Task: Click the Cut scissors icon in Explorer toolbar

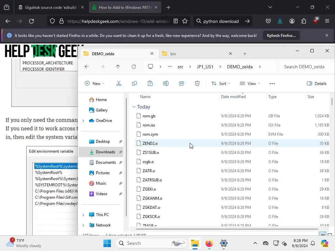Action: [118, 83]
